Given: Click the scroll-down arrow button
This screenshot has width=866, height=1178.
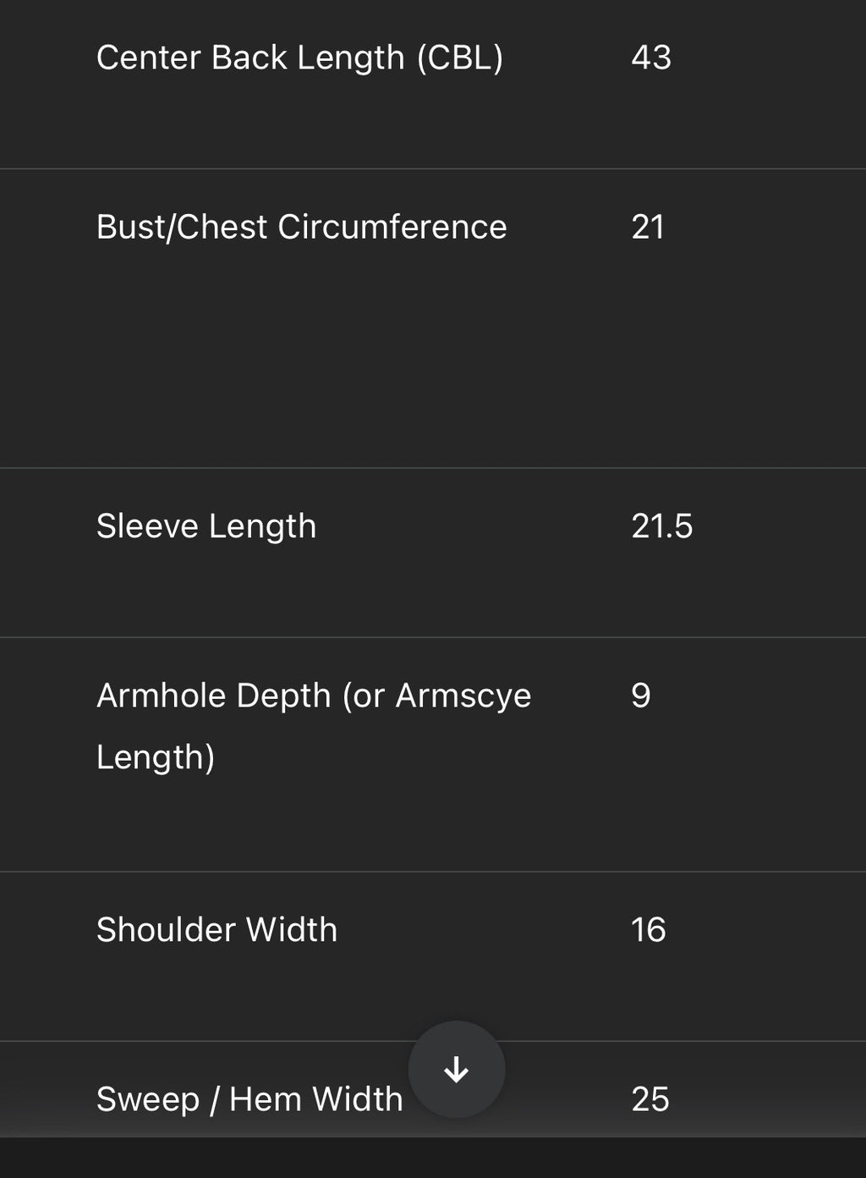Looking at the screenshot, I should tap(457, 1070).
